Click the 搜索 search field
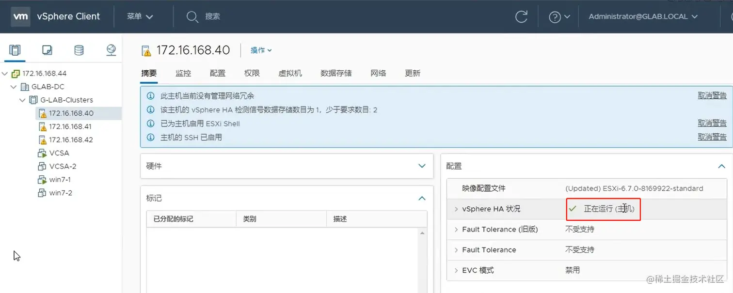733x293 pixels. (212, 16)
